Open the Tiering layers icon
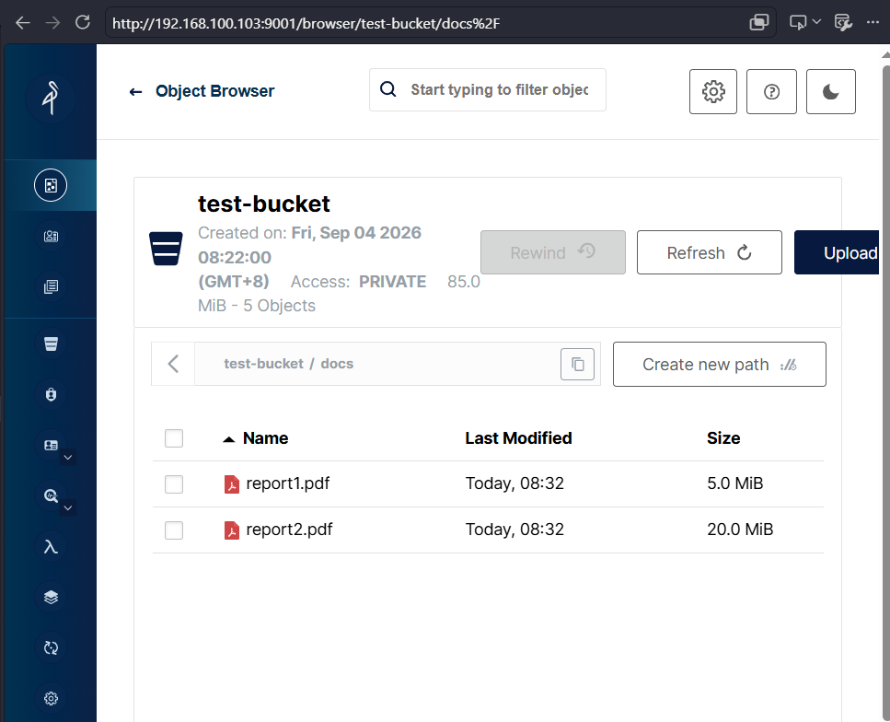Viewport: 890px width, 722px height. click(x=51, y=597)
